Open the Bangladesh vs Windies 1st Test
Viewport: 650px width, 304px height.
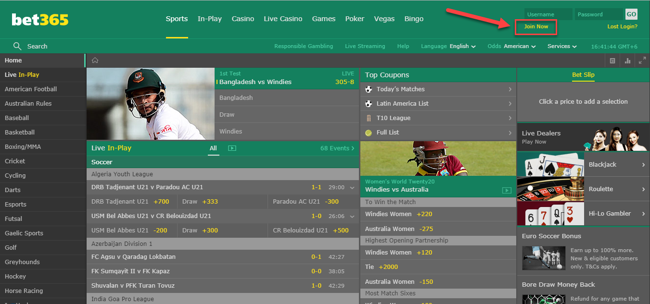pos(287,78)
